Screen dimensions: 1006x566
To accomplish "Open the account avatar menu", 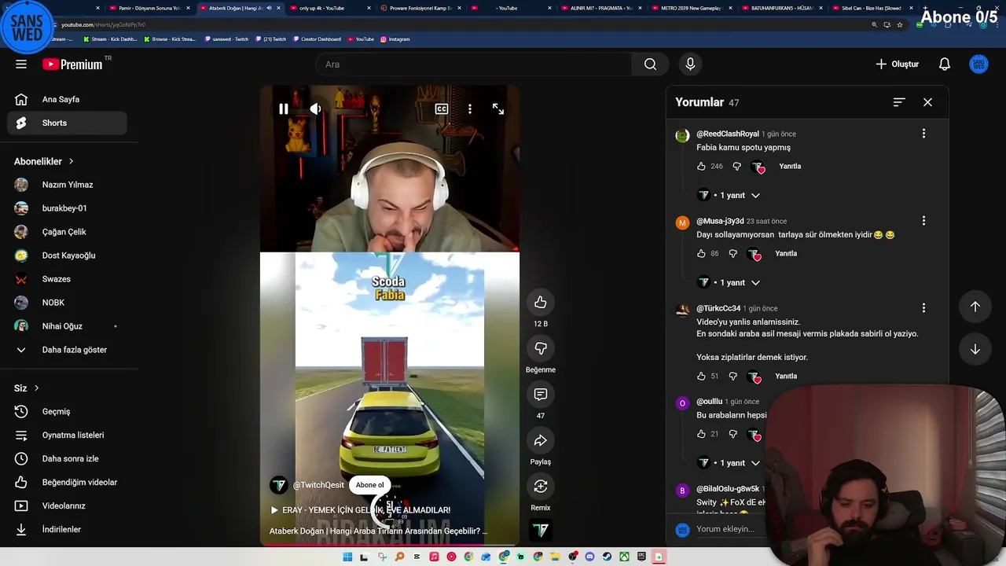I will click(x=978, y=64).
